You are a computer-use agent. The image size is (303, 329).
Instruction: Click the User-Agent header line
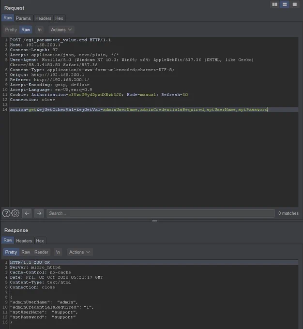132,62
